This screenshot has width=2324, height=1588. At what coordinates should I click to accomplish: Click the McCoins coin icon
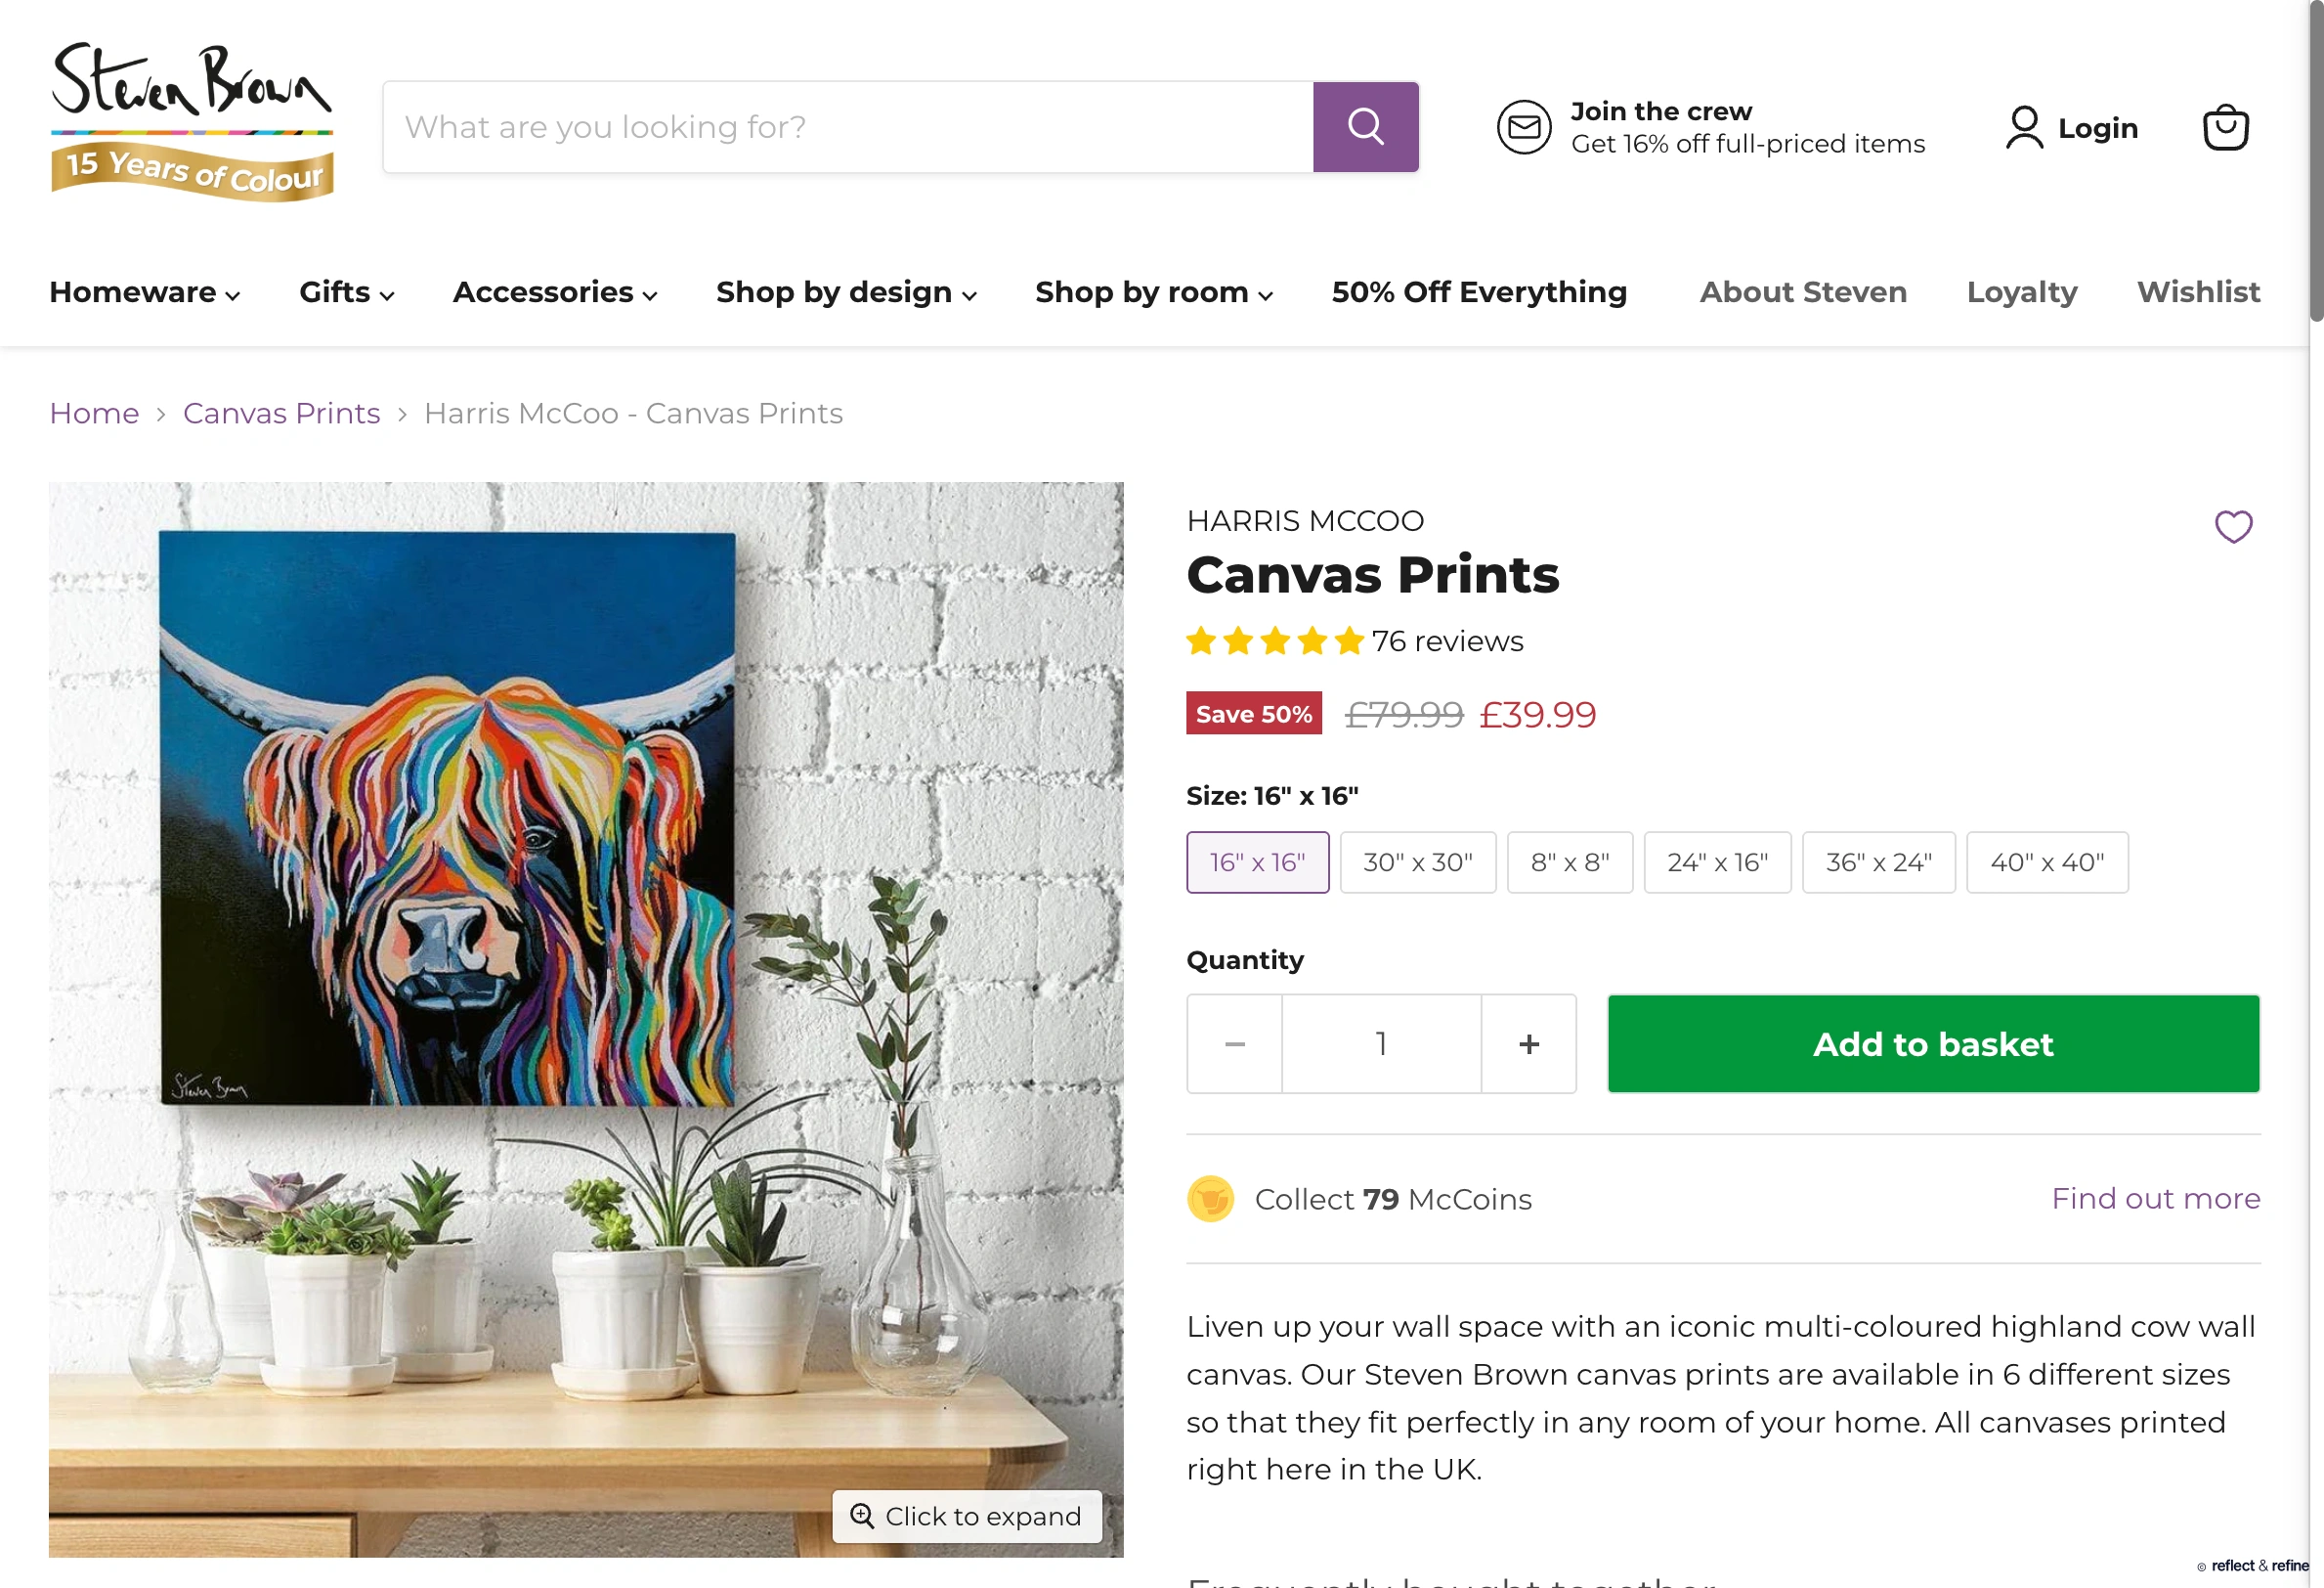[x=1210, y=1198]
